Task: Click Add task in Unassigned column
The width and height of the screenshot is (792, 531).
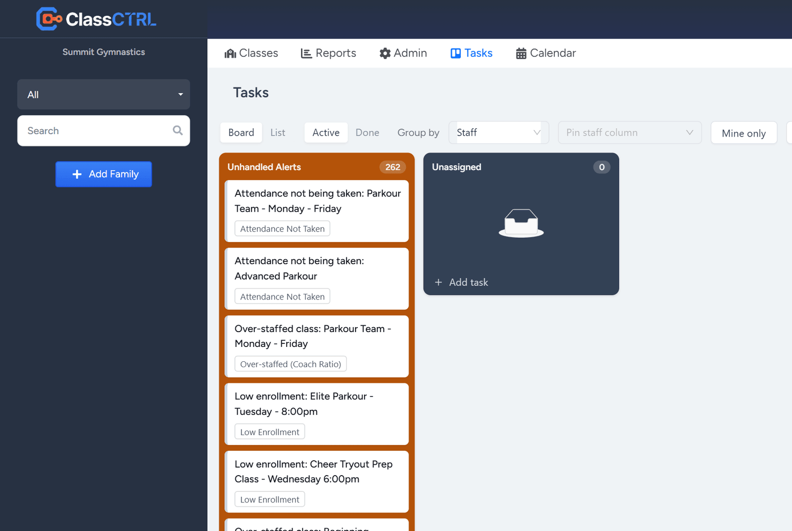Action: (x=461, y=282)
